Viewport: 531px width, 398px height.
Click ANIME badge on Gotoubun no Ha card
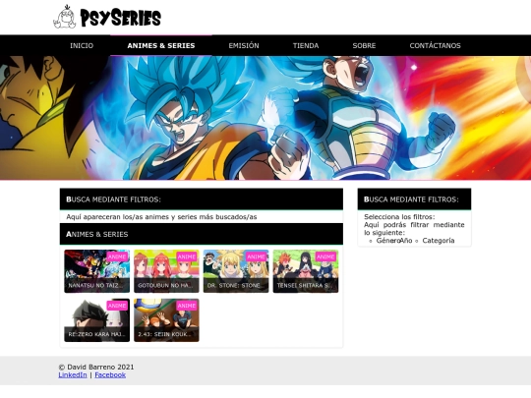187,256
